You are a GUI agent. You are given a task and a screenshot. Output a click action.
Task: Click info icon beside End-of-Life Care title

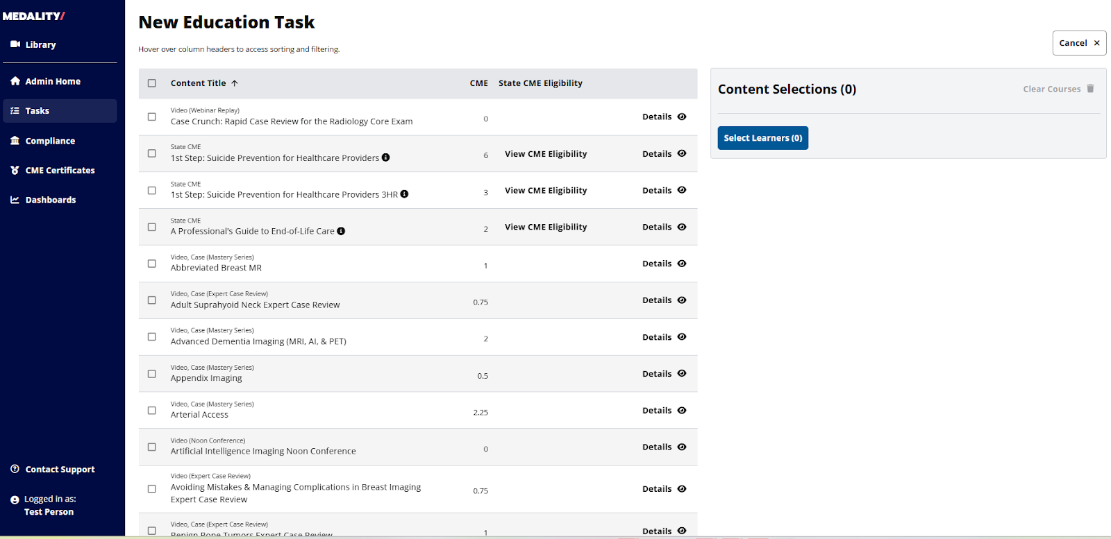341,231
